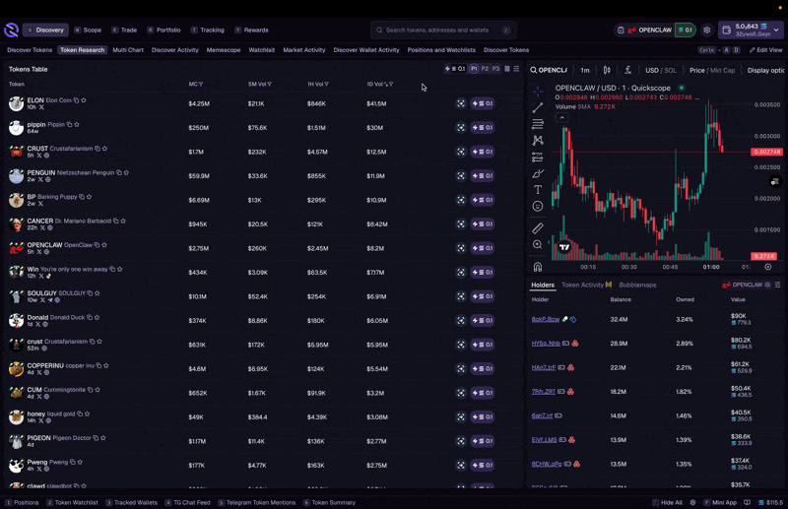Open the Scope nav item
788x509 pixels.
click(x=88, y=31)
